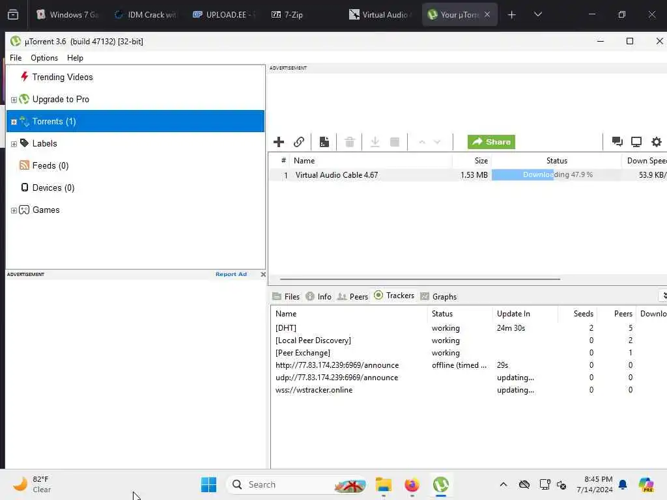Show hidden system tray icons
The height and width of the screenshot is (500, 667).
pos(504,484)
